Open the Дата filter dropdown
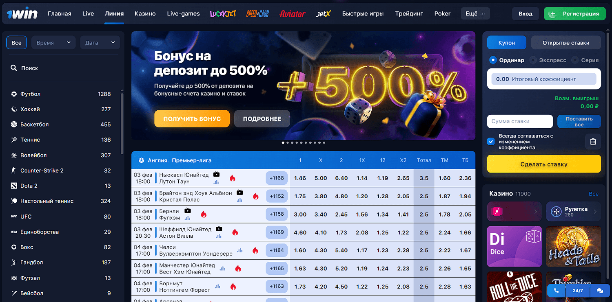This screenshot has height=302, width=612. (100, 43)
